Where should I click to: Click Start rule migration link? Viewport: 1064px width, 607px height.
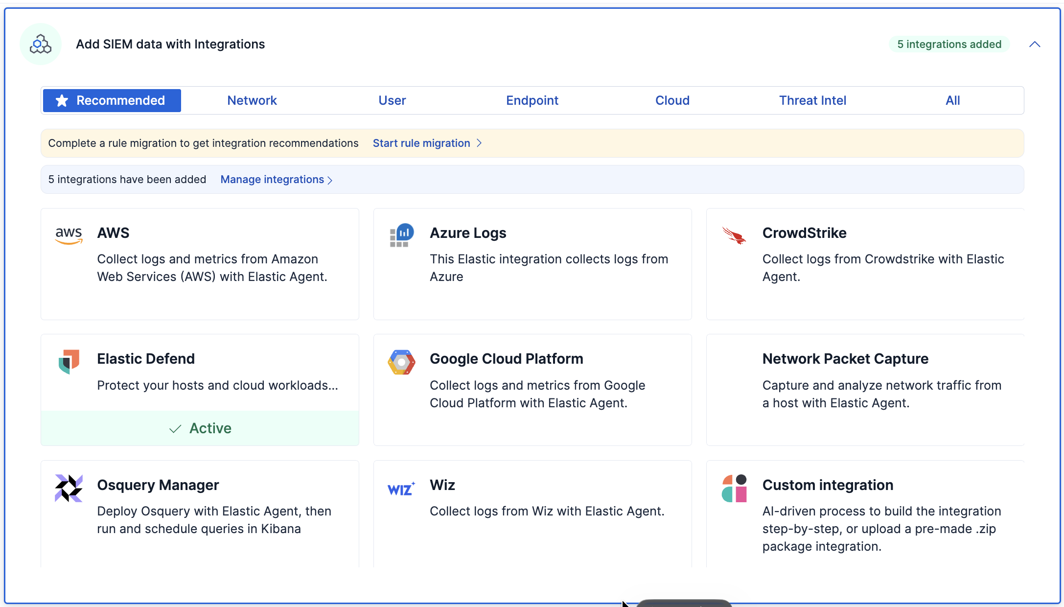click(421, 143)
